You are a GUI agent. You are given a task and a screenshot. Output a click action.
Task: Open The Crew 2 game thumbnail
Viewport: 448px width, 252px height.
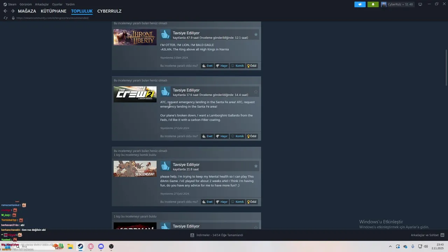(135, 94)
